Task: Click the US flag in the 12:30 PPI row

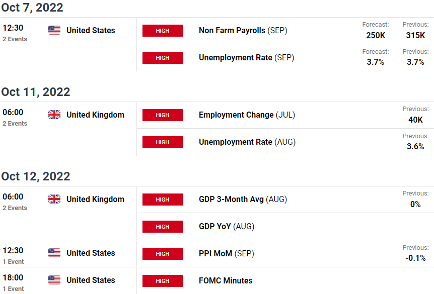Action: pos(54,253)
